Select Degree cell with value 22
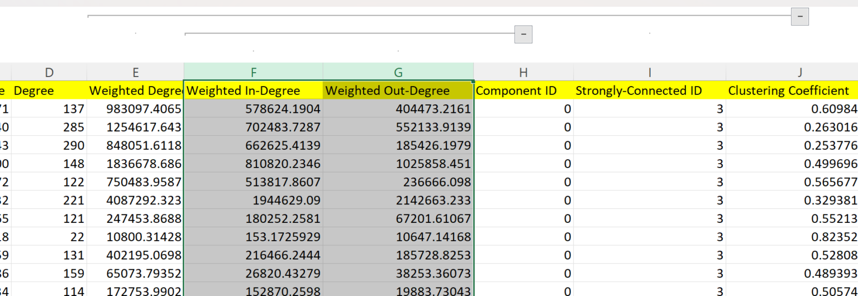The width and height of the screenshot is (858, 296). pyautogui.click(x=49, y=236)
